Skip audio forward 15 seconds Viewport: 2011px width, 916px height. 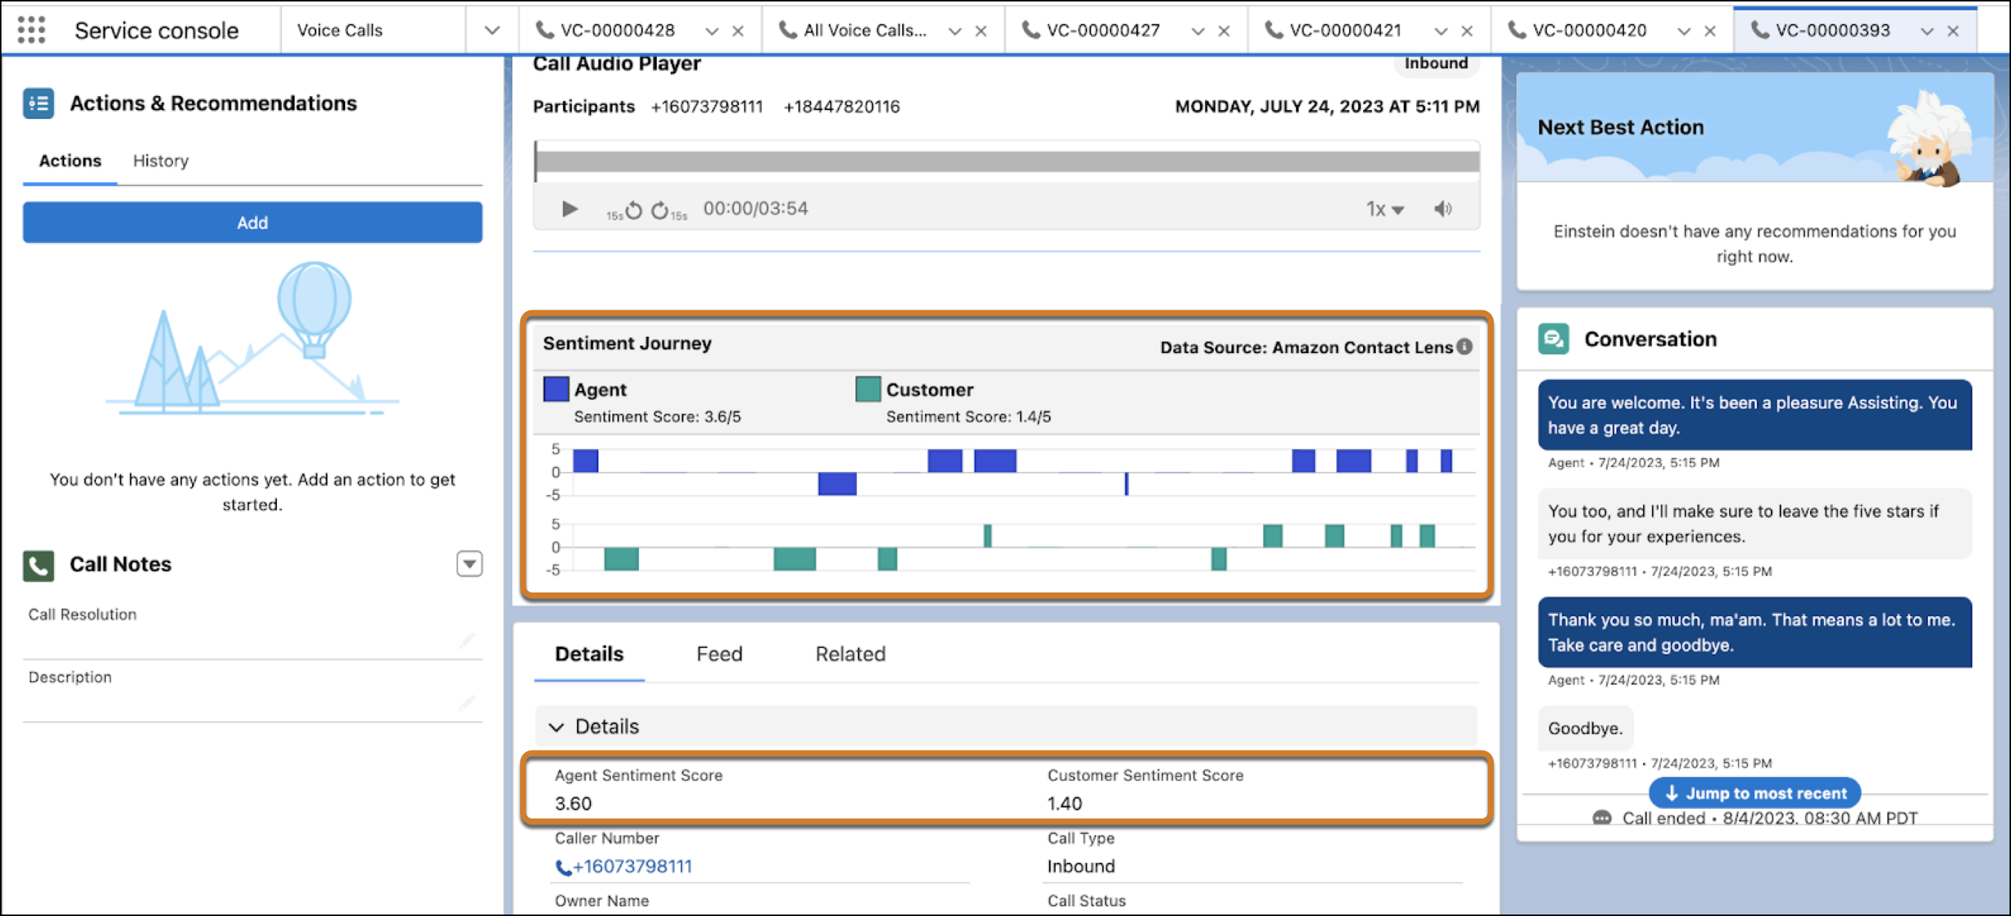(660, 211)
